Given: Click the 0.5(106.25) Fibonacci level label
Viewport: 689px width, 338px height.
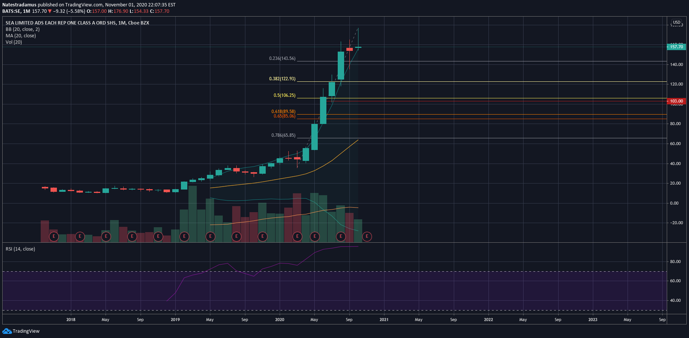Looking at the screenshot, I should (285, 96).
